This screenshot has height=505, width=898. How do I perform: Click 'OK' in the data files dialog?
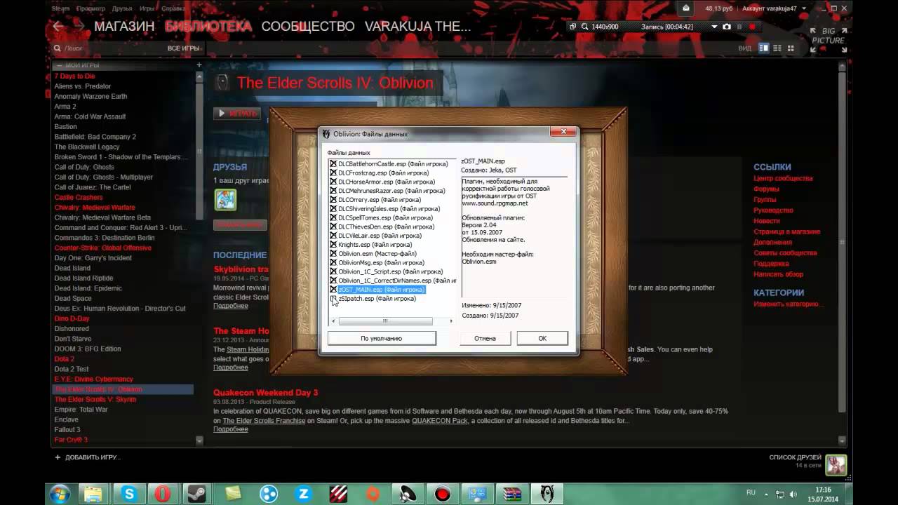[542, 338]
